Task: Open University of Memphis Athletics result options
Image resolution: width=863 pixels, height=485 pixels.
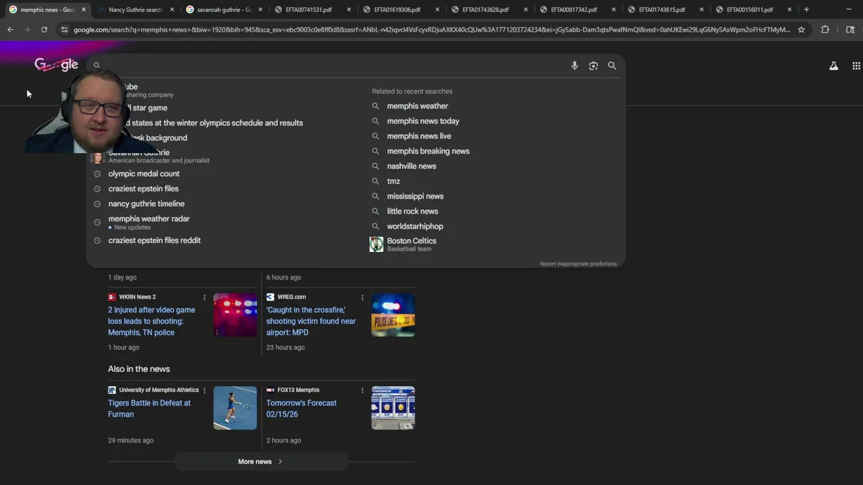Action: coord(204,390)
